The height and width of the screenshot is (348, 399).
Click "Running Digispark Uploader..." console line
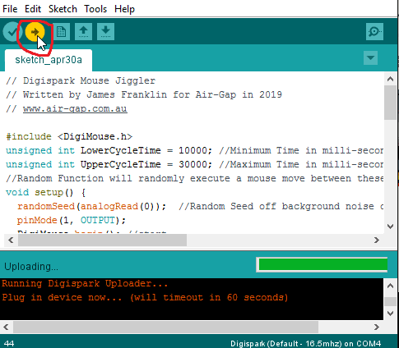[85, 283]
